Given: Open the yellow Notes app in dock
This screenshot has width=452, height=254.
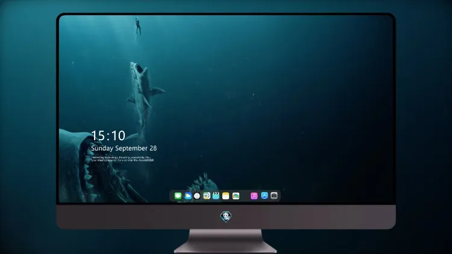Looking at the screenshot, I should (226, 196).
